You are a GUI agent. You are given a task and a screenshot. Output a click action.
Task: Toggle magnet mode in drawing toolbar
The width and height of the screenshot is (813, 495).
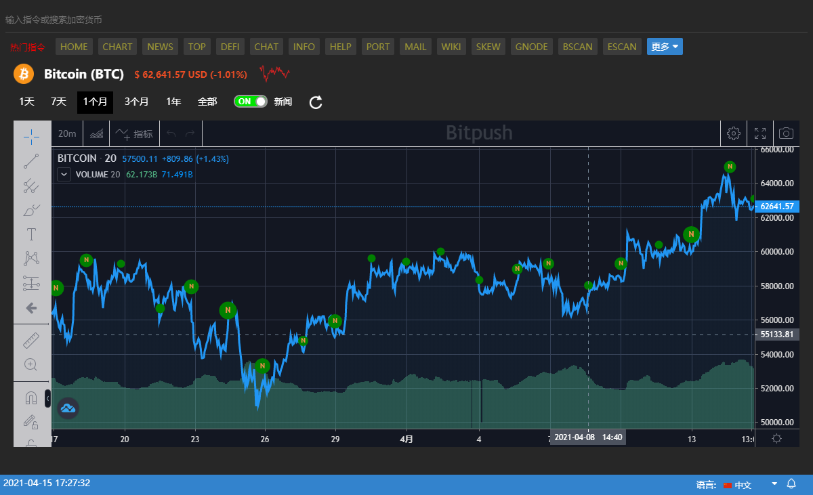click(x=31, y=398)
